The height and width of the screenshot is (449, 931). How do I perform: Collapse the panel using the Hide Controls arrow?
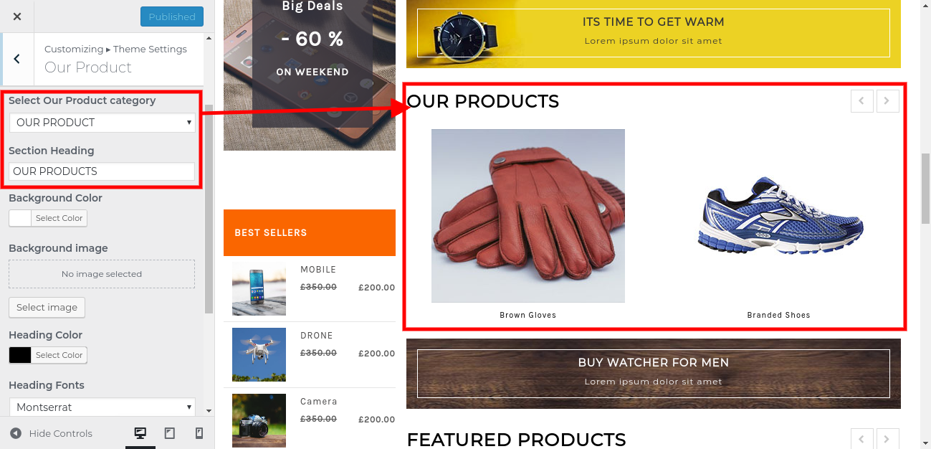[16, 433]
